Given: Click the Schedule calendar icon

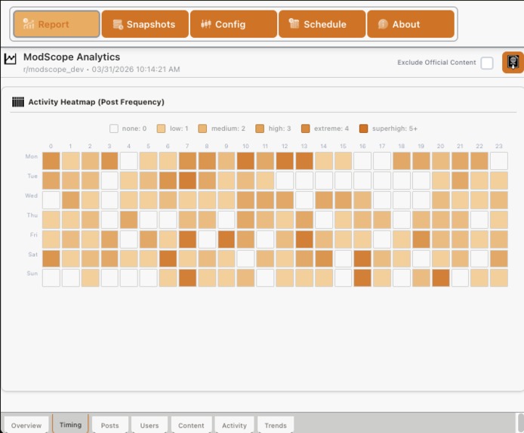Looking at the screenshot, I should (294, 23).
